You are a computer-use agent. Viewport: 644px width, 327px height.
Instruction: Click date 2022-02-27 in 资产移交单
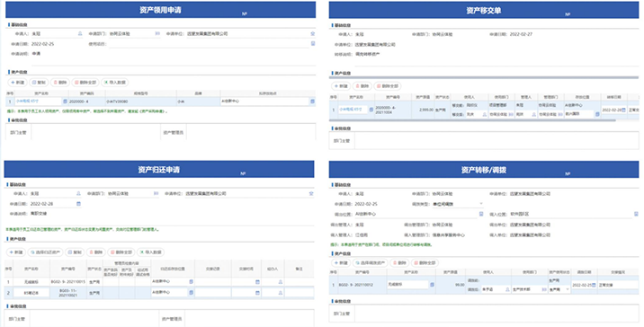point(521,34)
